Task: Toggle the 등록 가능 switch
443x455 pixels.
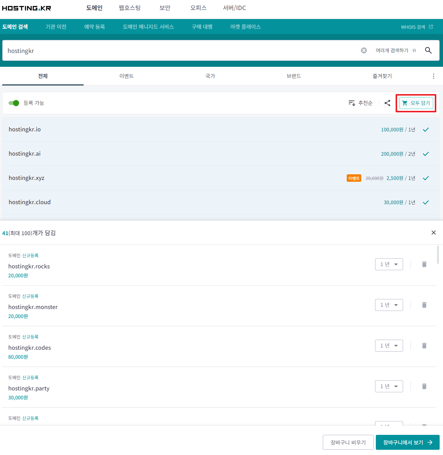Action: (x=14, y=103)
